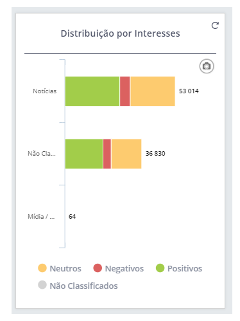Click the Não Cla... category label
Screen dimensions: 240x321
pyautogui.click(x=42, y=154)
